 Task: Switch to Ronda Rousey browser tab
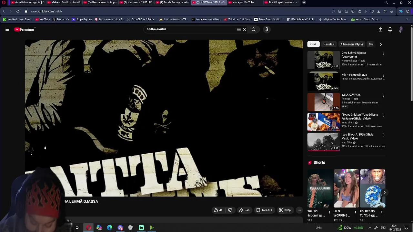point(172,2)
